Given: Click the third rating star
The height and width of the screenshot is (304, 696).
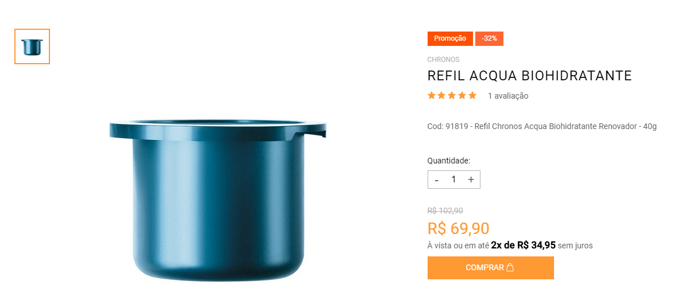Looking at the screenshot, I should click(x=452, y=96).
